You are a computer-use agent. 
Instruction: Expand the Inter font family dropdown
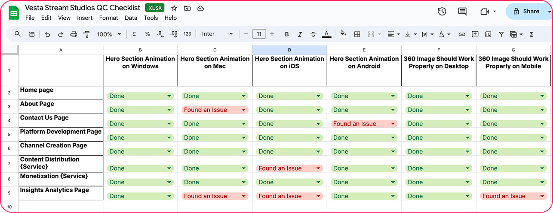217,34
